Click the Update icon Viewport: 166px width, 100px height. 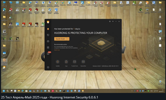pos(58,62)
